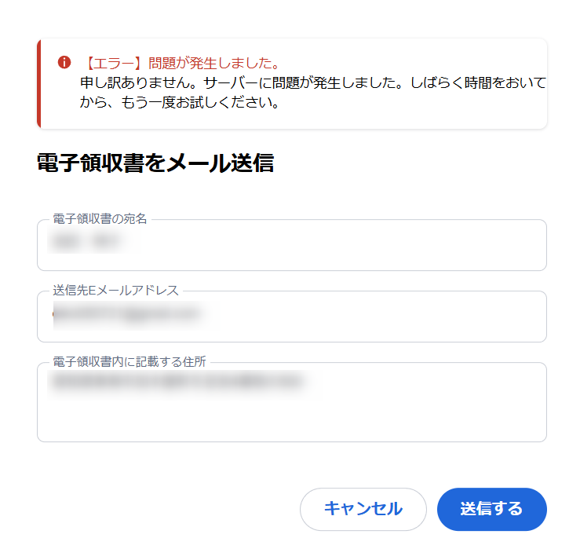Click the もう一度お試しください error message line
Image resolution: width=580 pixels, height=560 pixels.
(180, 103)
